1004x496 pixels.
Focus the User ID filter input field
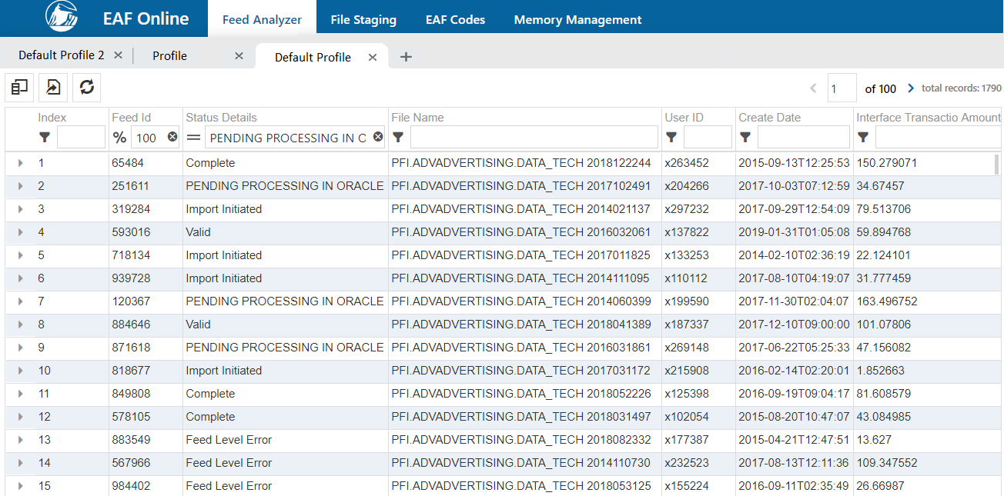(708, 138)
